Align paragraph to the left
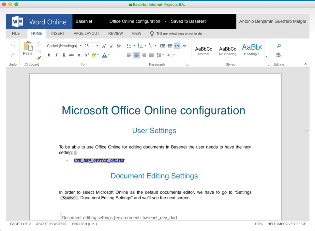The width and height of the screenshot is (315, 231). (129, 55)
